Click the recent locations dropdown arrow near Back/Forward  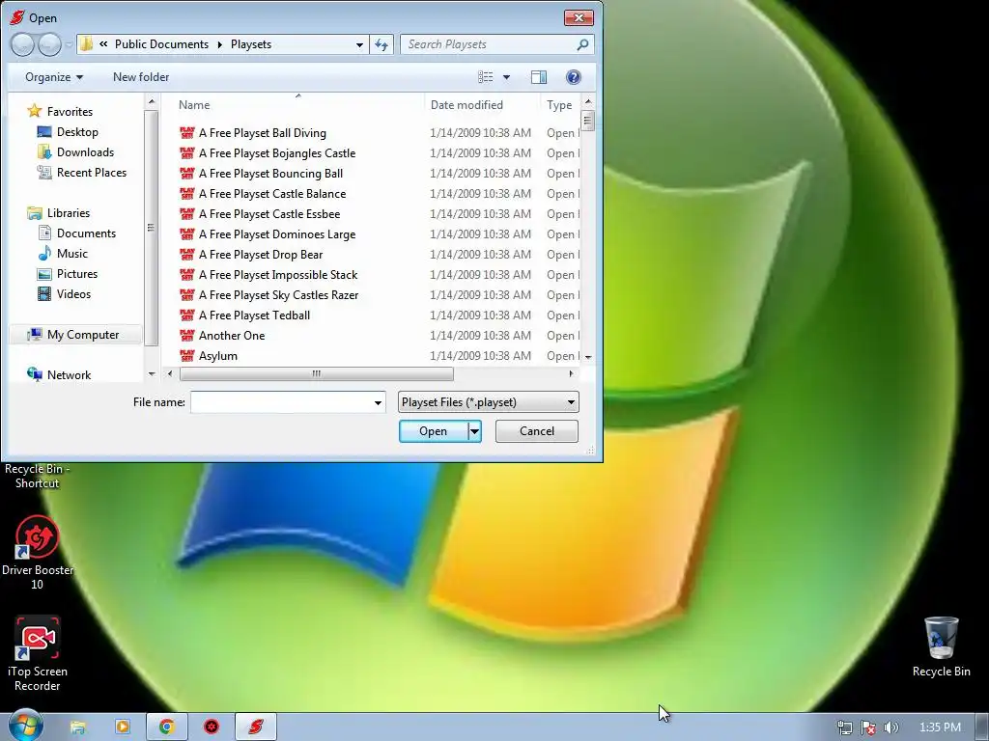(69, 44)
